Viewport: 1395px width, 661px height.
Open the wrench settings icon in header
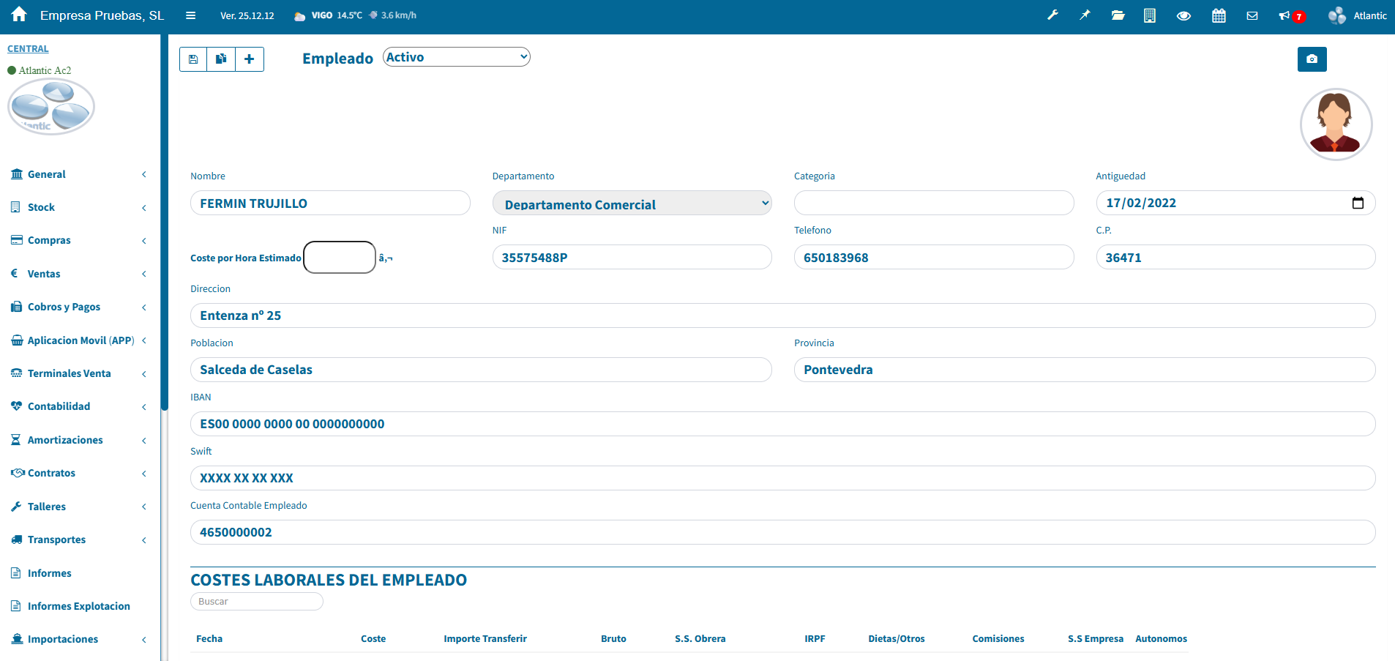click(1052, 15)
